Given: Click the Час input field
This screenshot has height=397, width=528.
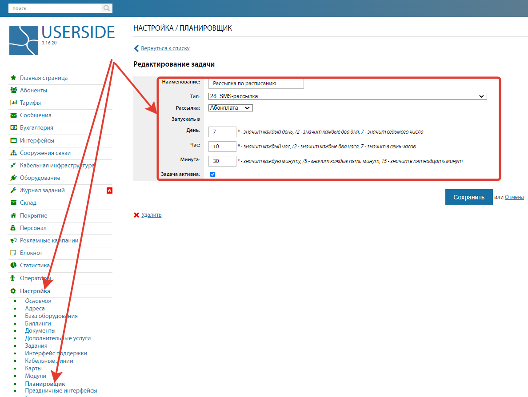Looking at the screenshot, I should [222, 147].
